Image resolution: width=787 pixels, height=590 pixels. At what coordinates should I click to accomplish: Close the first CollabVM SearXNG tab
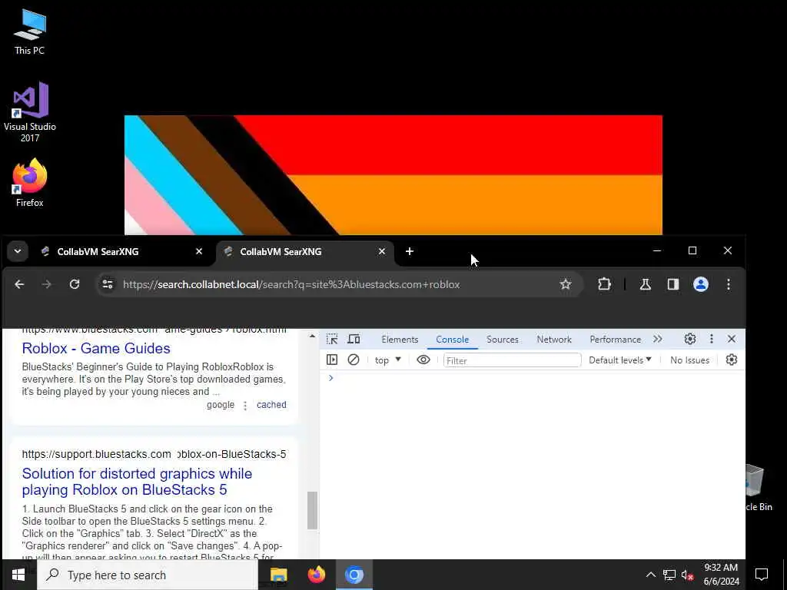tap(199, 251)
